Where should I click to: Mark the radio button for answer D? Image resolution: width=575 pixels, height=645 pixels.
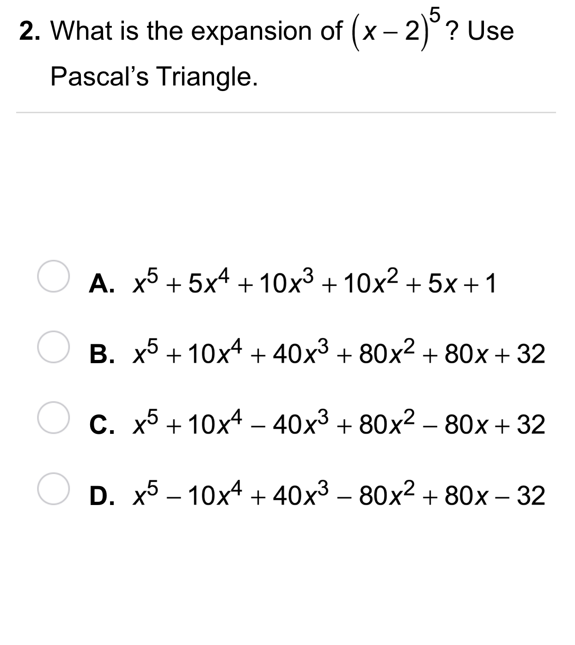[54, 488]
